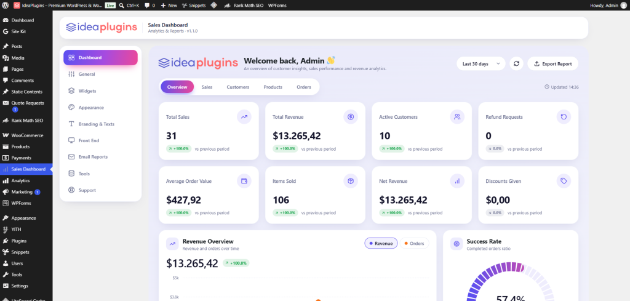Click the Total Revenue dollar icon

(350, 117)
